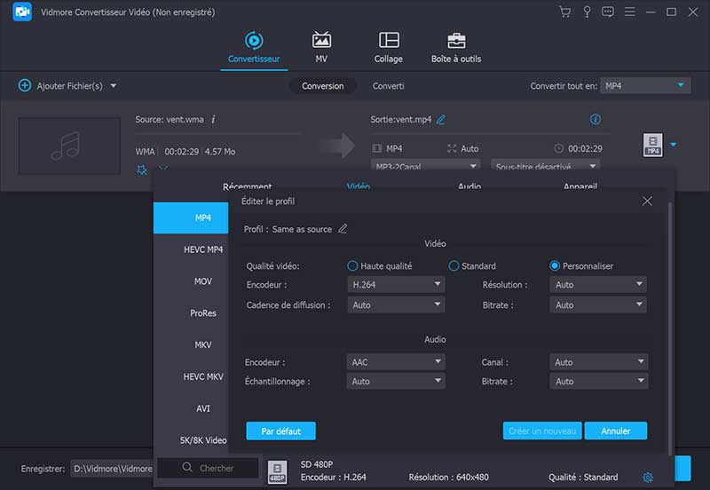Expand the Résolution dropdown
Screen dimensions: 710x490
tap(598, 285)
